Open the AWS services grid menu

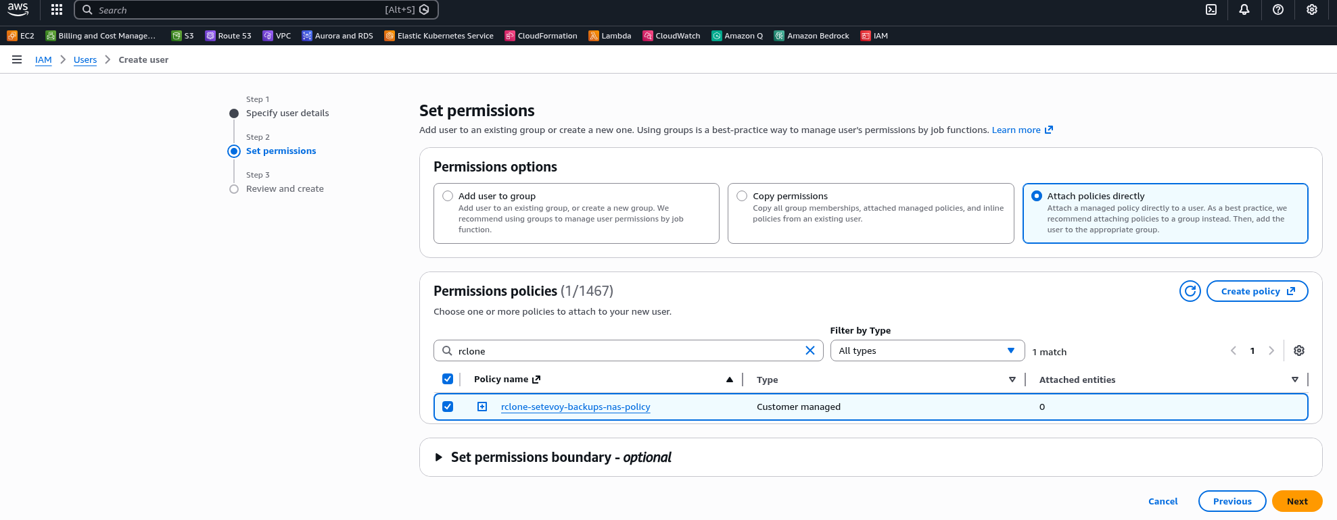[x=57, y=9]
